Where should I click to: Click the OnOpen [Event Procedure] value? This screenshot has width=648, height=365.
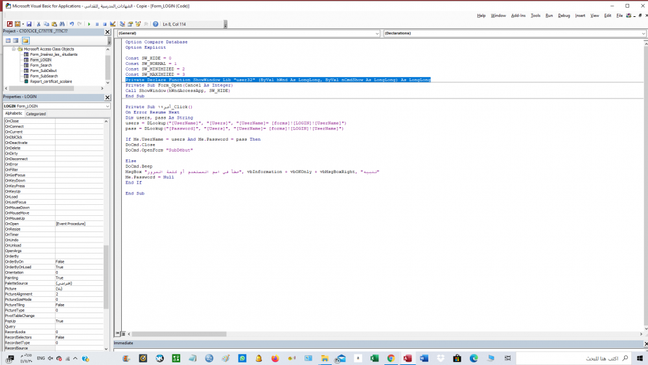(79, 224)
